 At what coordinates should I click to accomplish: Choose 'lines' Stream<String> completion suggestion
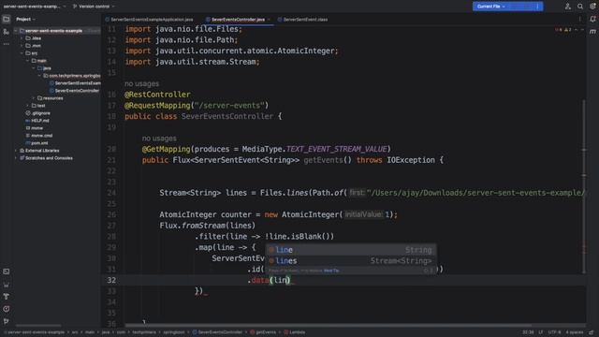(351, 261)
